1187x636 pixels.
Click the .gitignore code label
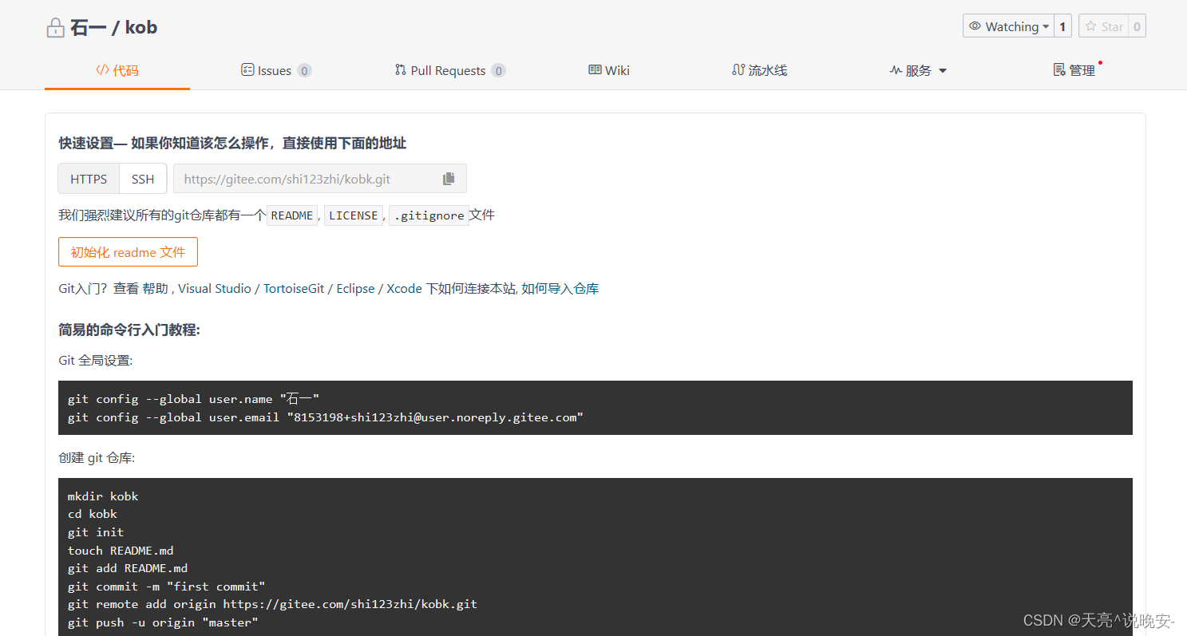429,215
